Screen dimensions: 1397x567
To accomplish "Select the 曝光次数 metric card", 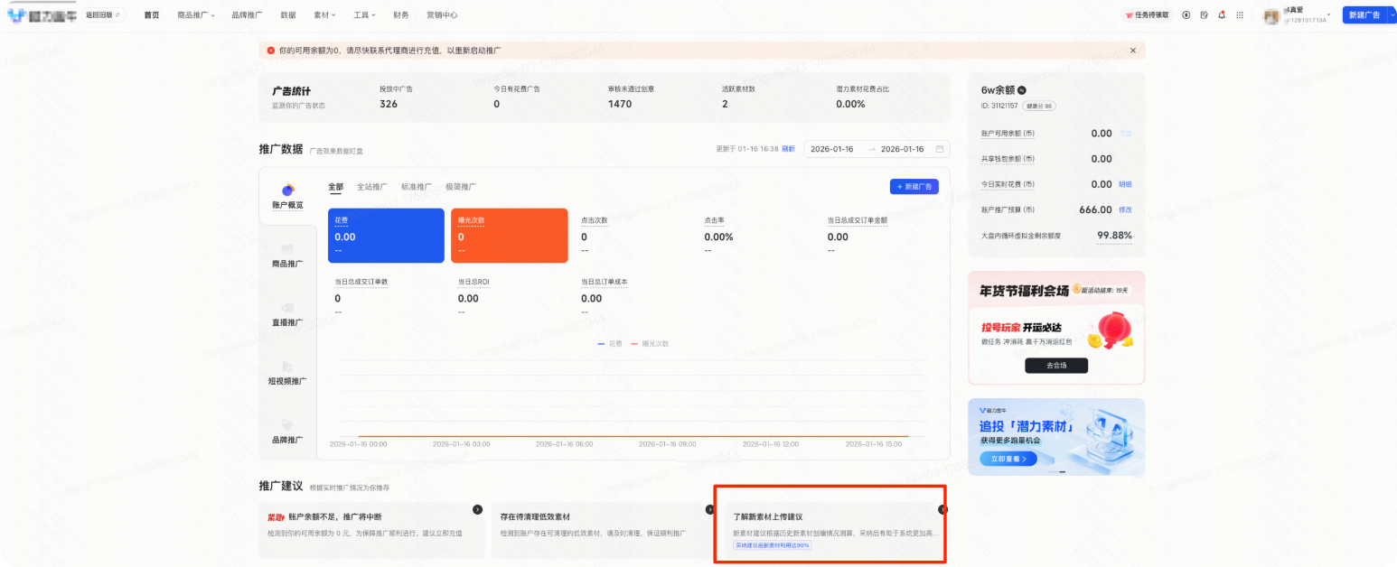I will click(509, 236).
